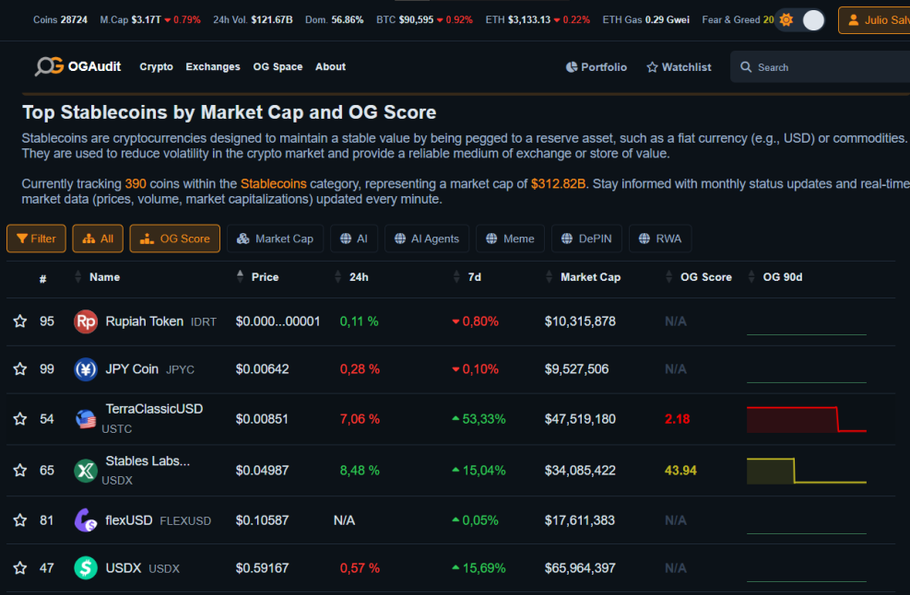This screenshot has width=910, height=595.
Task: Select the OG Score tab
Action: [174, 239]
